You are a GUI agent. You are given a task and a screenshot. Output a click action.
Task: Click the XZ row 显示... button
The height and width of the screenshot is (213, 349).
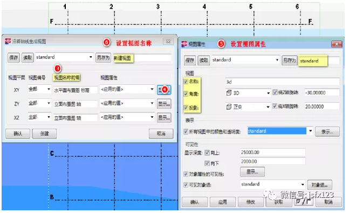pyautogui.click(x=164, y=118)
